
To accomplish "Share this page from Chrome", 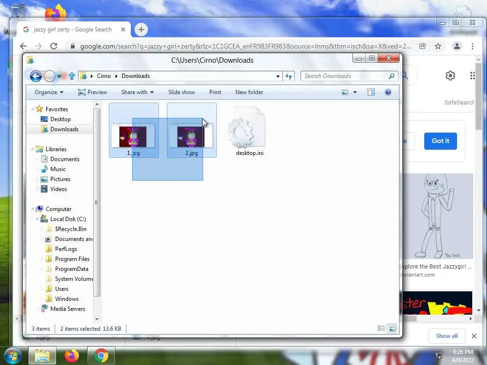I will click(422, 46).
